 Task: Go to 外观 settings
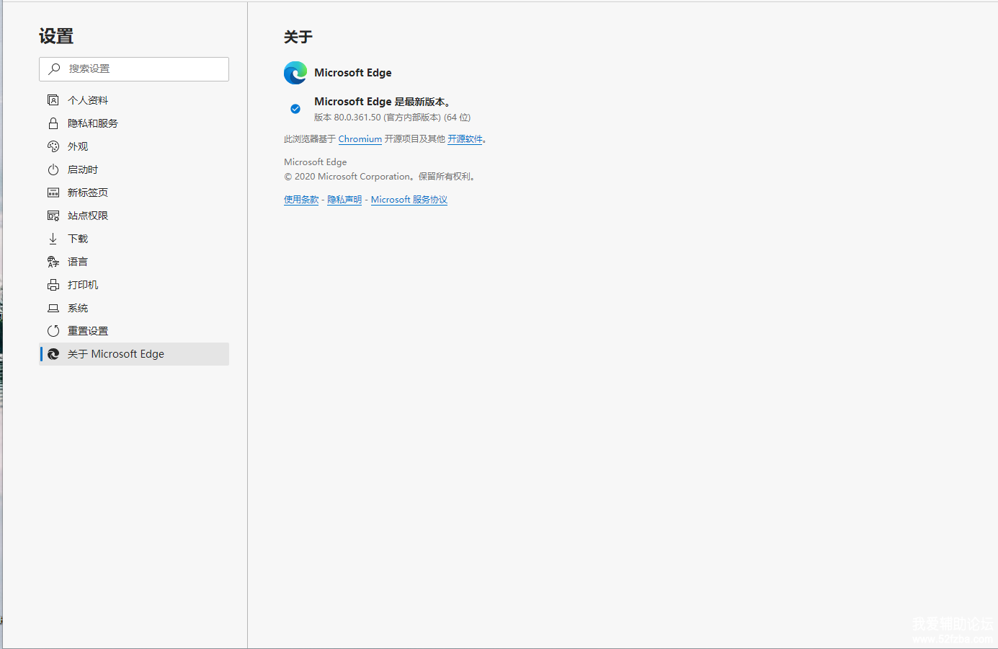(134, 146)
